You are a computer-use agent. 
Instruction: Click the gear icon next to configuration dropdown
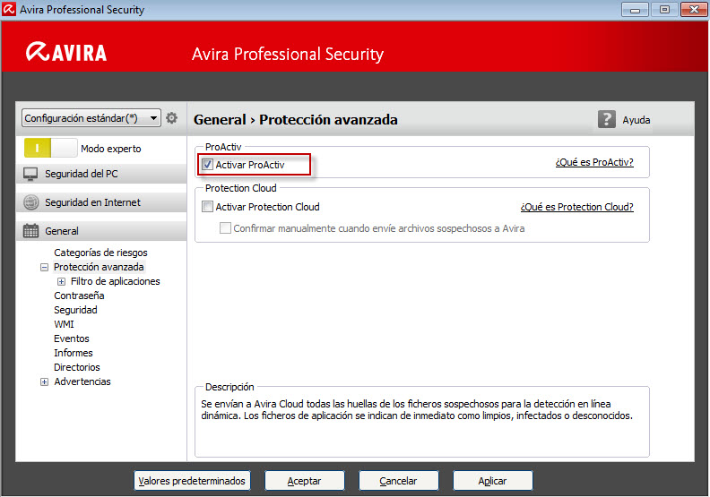click(171, 118)
